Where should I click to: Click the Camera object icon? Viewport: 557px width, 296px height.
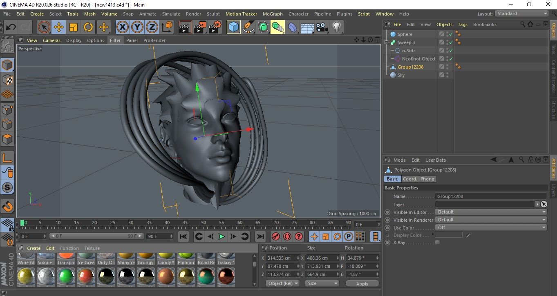[322, 27]
